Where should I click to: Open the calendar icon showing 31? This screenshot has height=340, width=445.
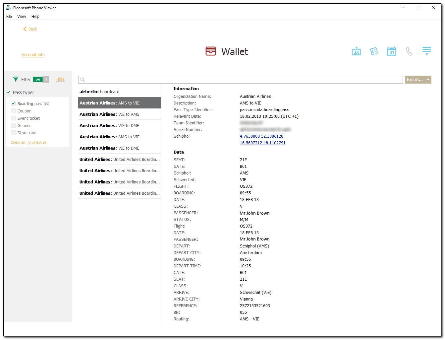tap(392, 51)
